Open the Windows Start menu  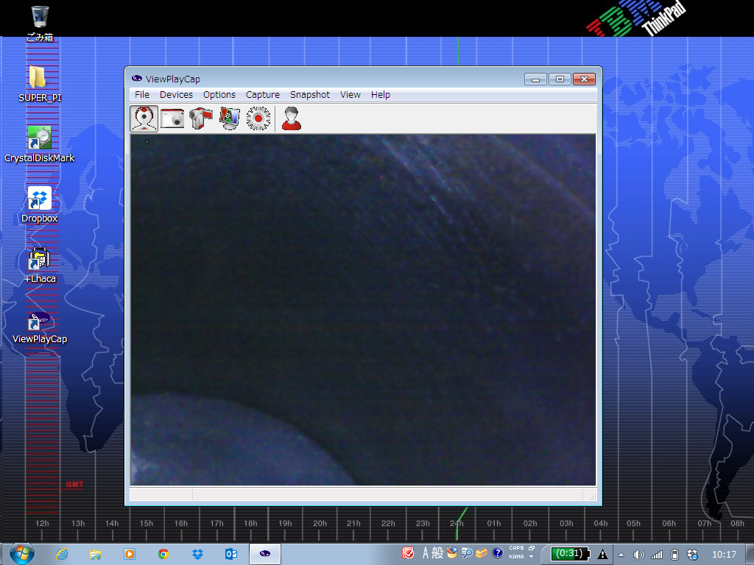(21, 554)
